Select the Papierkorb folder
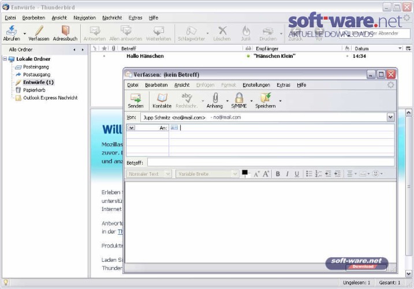 click(34, 90)
